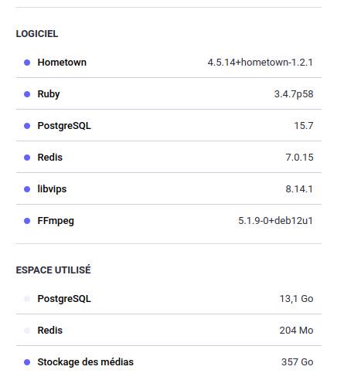Click the purple dot next to FFmpeg
Image resolution: width=337 pixels, height=380 pixels.
(x=27, y=221)
